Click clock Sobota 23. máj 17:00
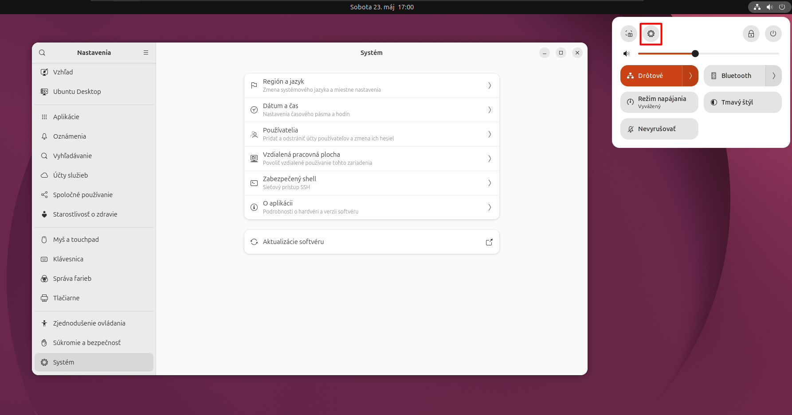792x415 pixels. (x=382, y=7)
